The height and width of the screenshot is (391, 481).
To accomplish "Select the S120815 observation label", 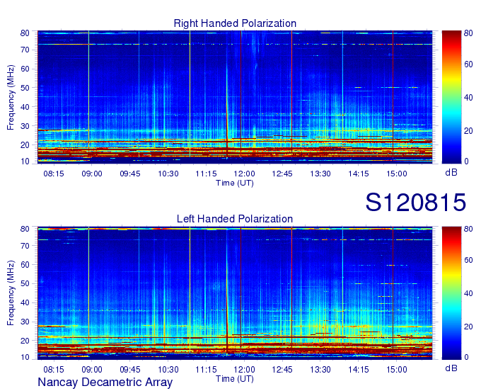I will (416, 202).
